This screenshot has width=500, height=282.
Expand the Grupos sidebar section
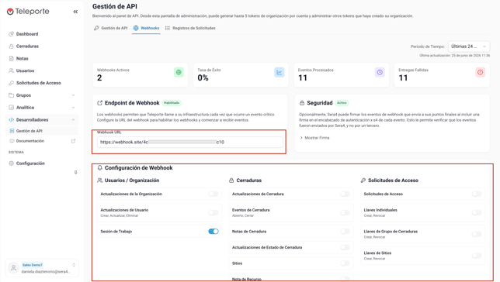pos(42,95)
